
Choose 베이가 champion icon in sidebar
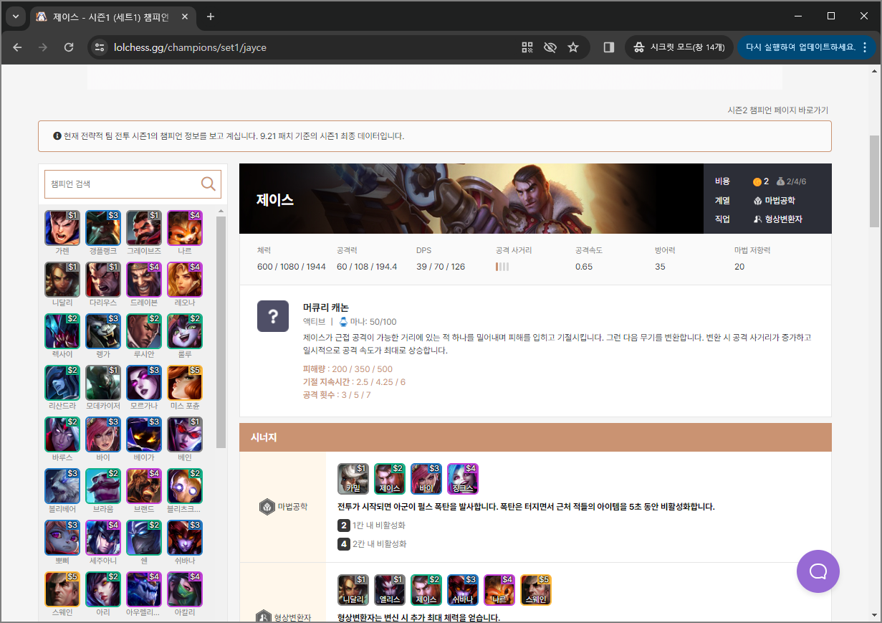coord(144,434)
